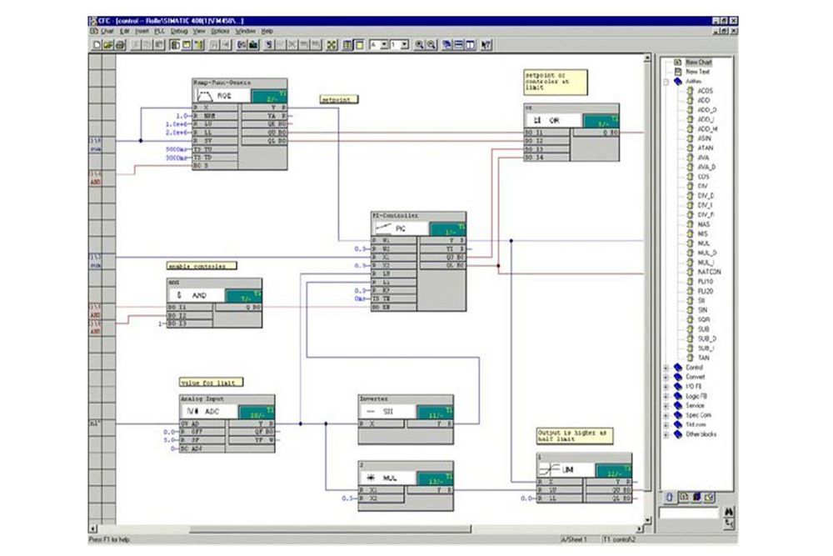Click the context Help arrow icon
This screenshot has width=833, height=556.
click(486, 44)
